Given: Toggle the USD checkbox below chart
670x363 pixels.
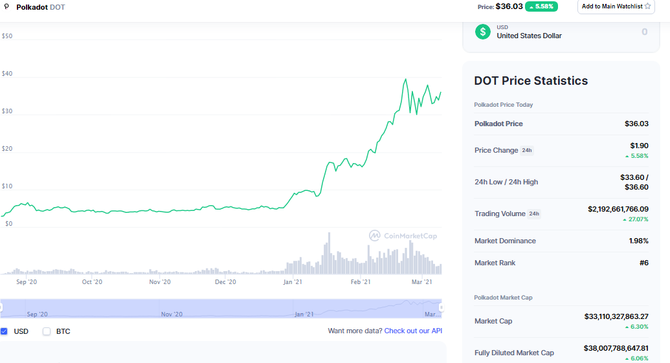Looking at the screenshot, I should pyautogui.click(x=4, y=331).
